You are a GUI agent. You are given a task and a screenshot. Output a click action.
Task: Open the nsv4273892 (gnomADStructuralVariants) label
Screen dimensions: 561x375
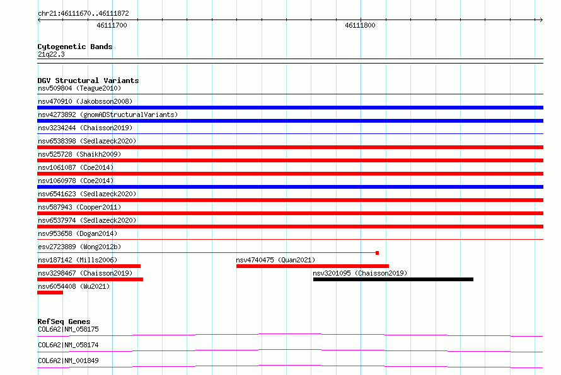point(108,115)
